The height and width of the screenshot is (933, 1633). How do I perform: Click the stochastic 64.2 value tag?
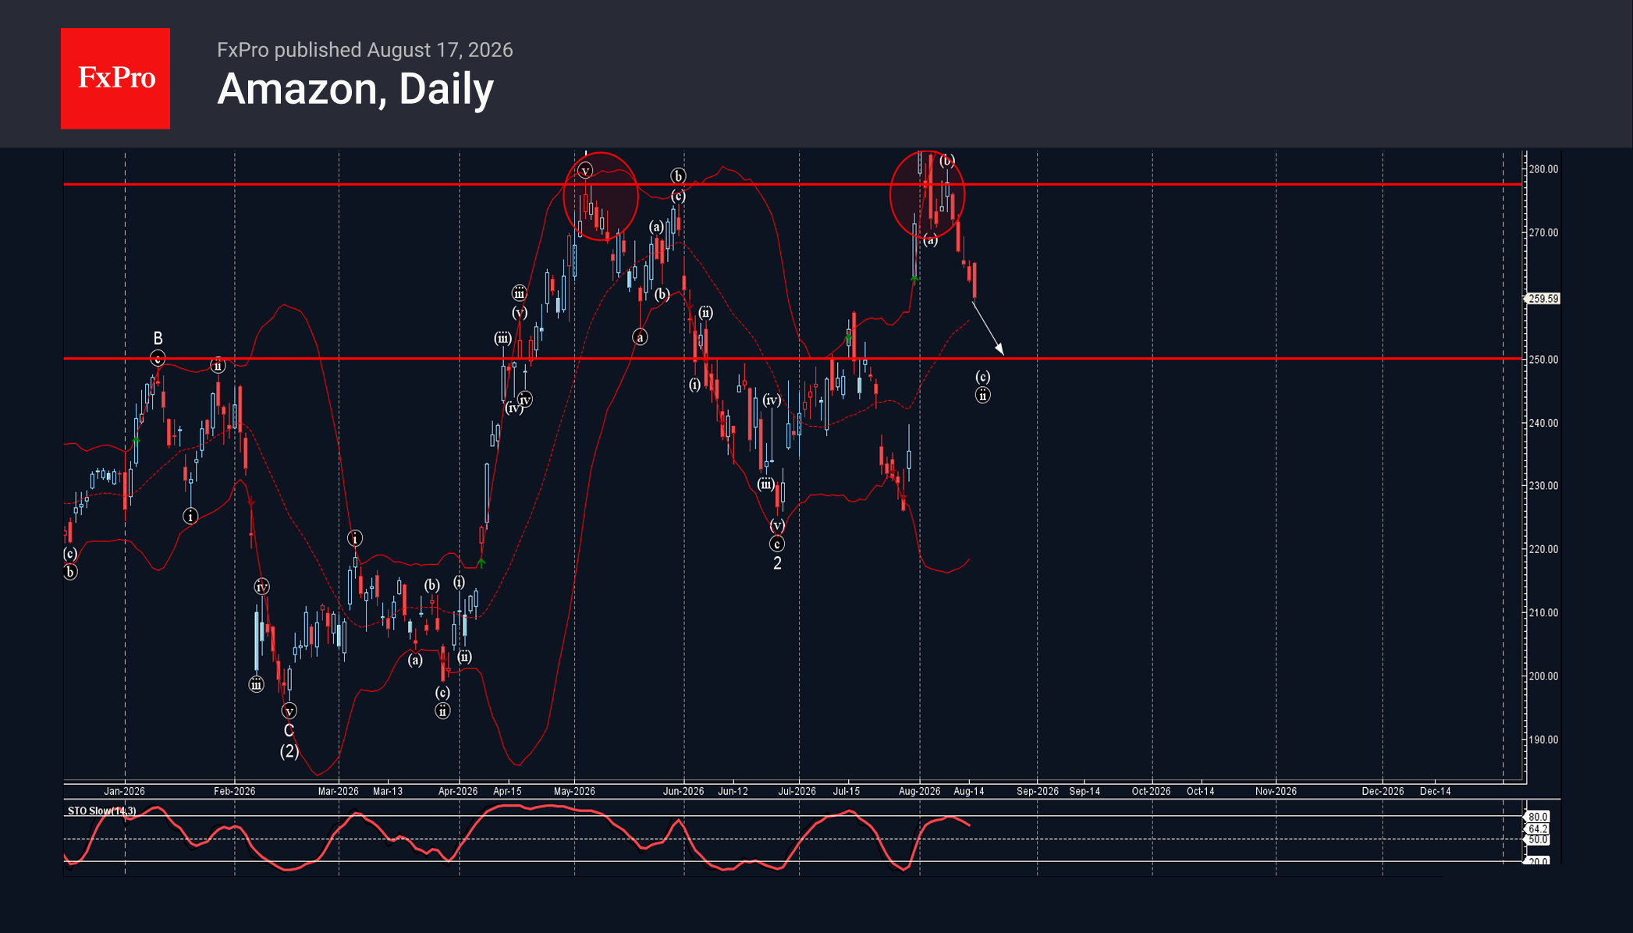click(1537, 829)
